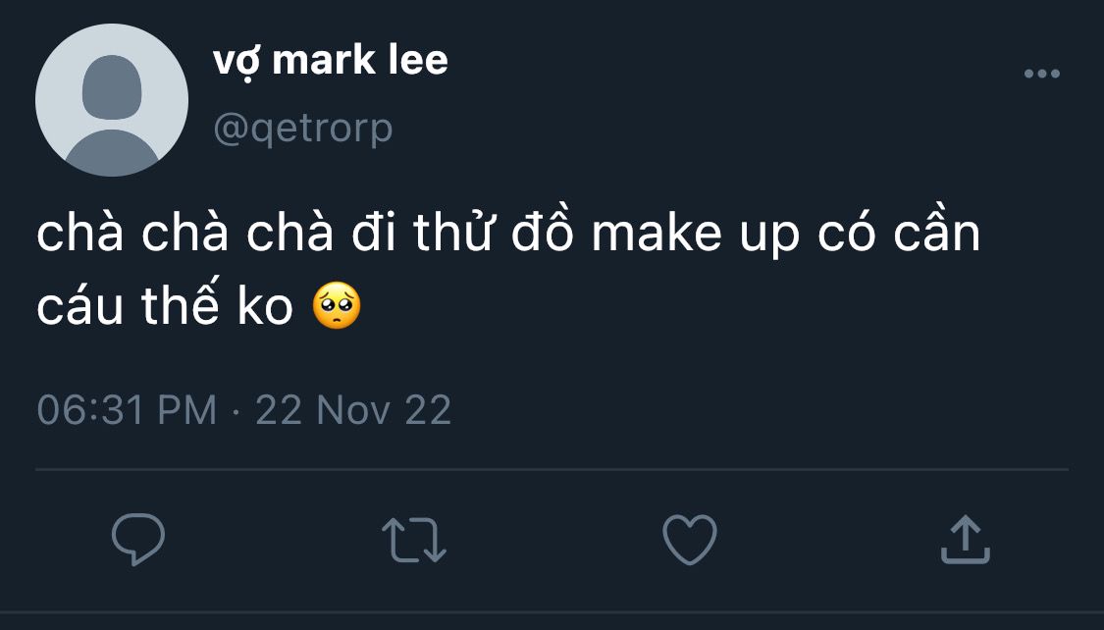Open the three-dot more options menu
This screenshot has width=1104, height=630.
[1041, 74]
